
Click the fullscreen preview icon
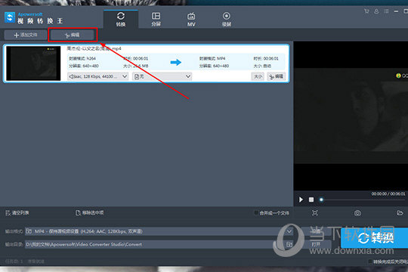click(315, 213)
